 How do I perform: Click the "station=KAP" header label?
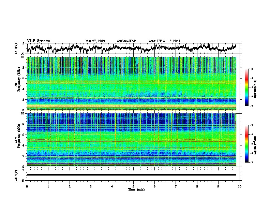click(126, 41)
